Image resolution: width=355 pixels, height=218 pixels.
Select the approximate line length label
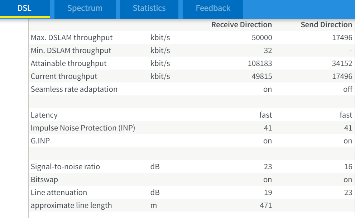pyautogui.click(x=71, y=205)
